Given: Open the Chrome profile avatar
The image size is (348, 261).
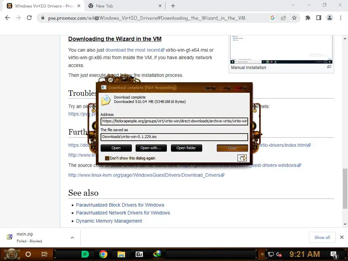Looking at the screenshot, I should tap(330, 18).
